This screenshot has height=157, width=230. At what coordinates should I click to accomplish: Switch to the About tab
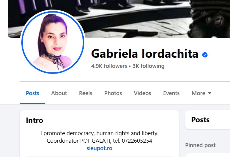pyautogui.click(x=59, y=93)
